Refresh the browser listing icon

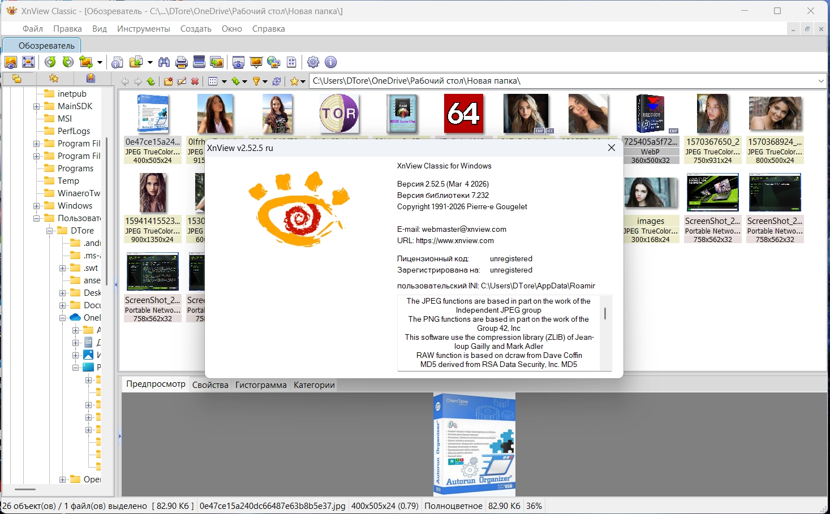coord(277,81)
